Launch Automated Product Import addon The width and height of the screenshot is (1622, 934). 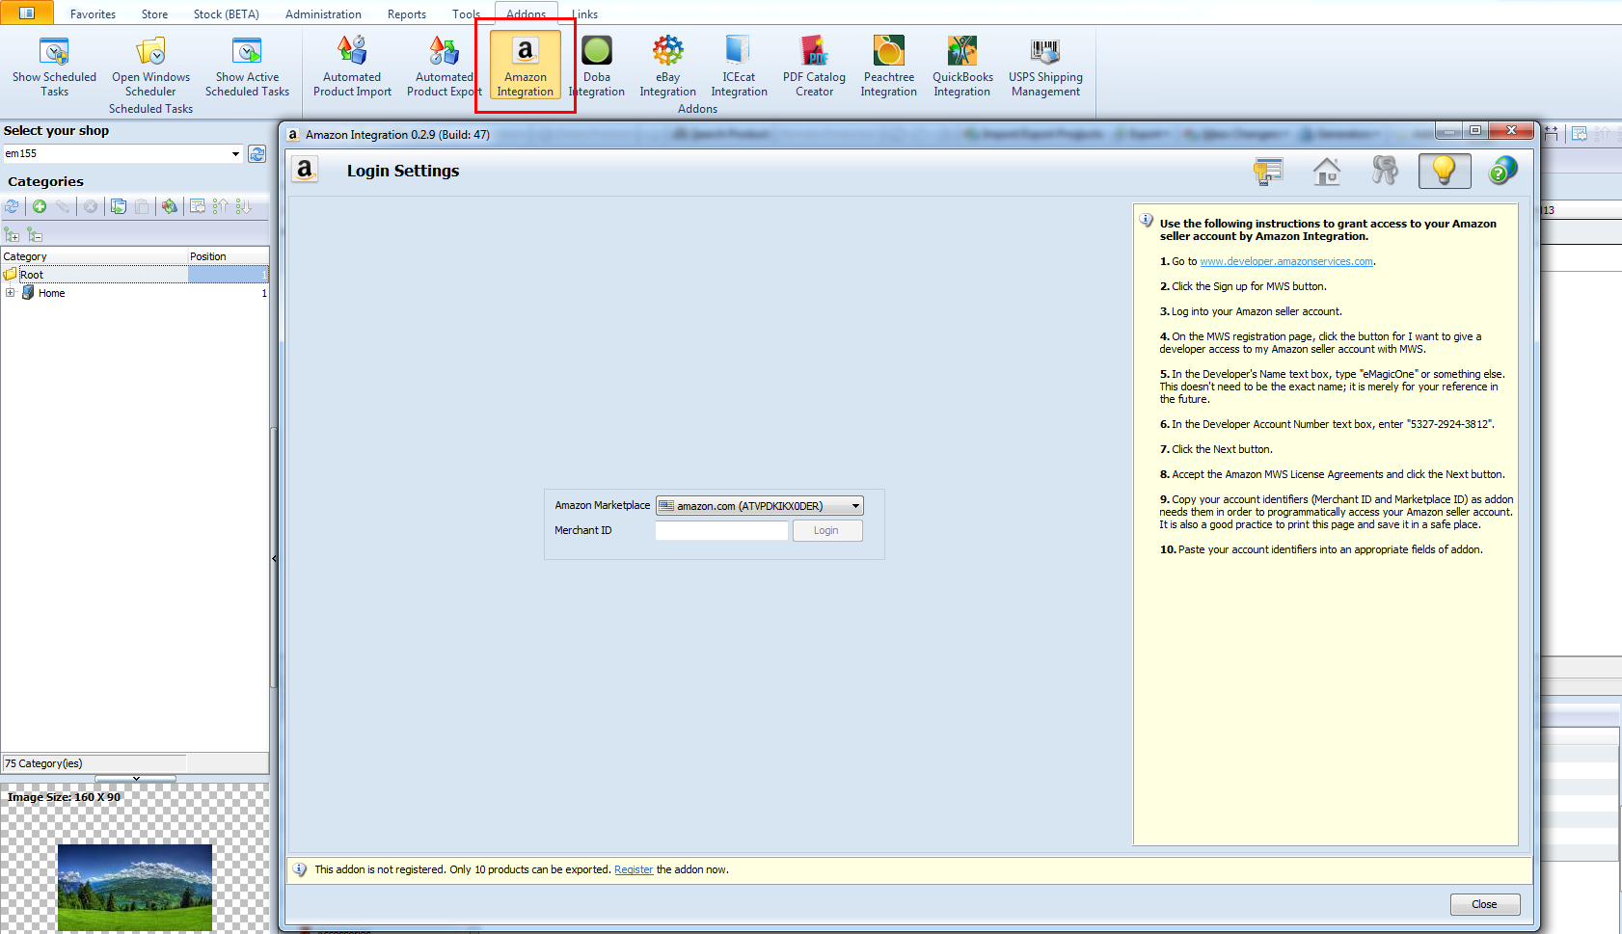[x=352, y=66]
